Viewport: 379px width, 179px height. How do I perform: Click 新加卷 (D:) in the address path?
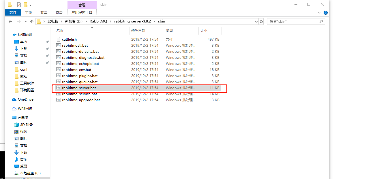74,21
